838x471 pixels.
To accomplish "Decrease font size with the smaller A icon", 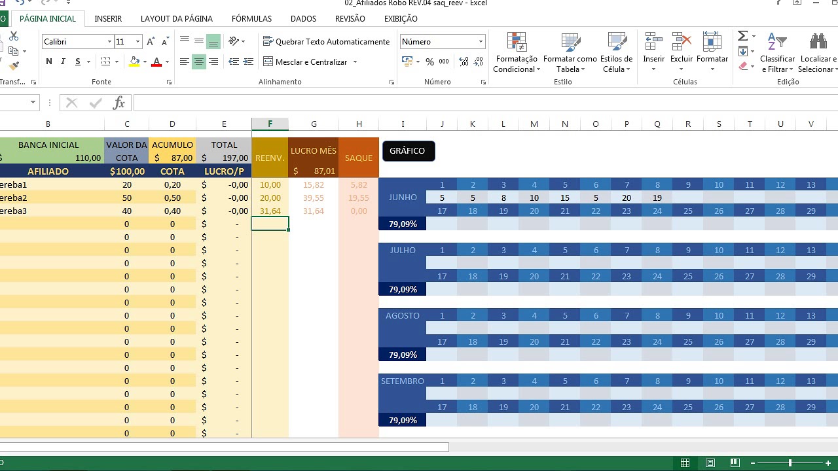I will coord(165,42).
